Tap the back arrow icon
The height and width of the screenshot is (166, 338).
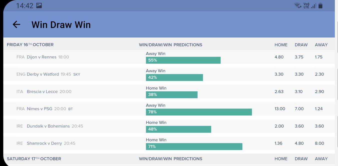[x=17, y=24]
